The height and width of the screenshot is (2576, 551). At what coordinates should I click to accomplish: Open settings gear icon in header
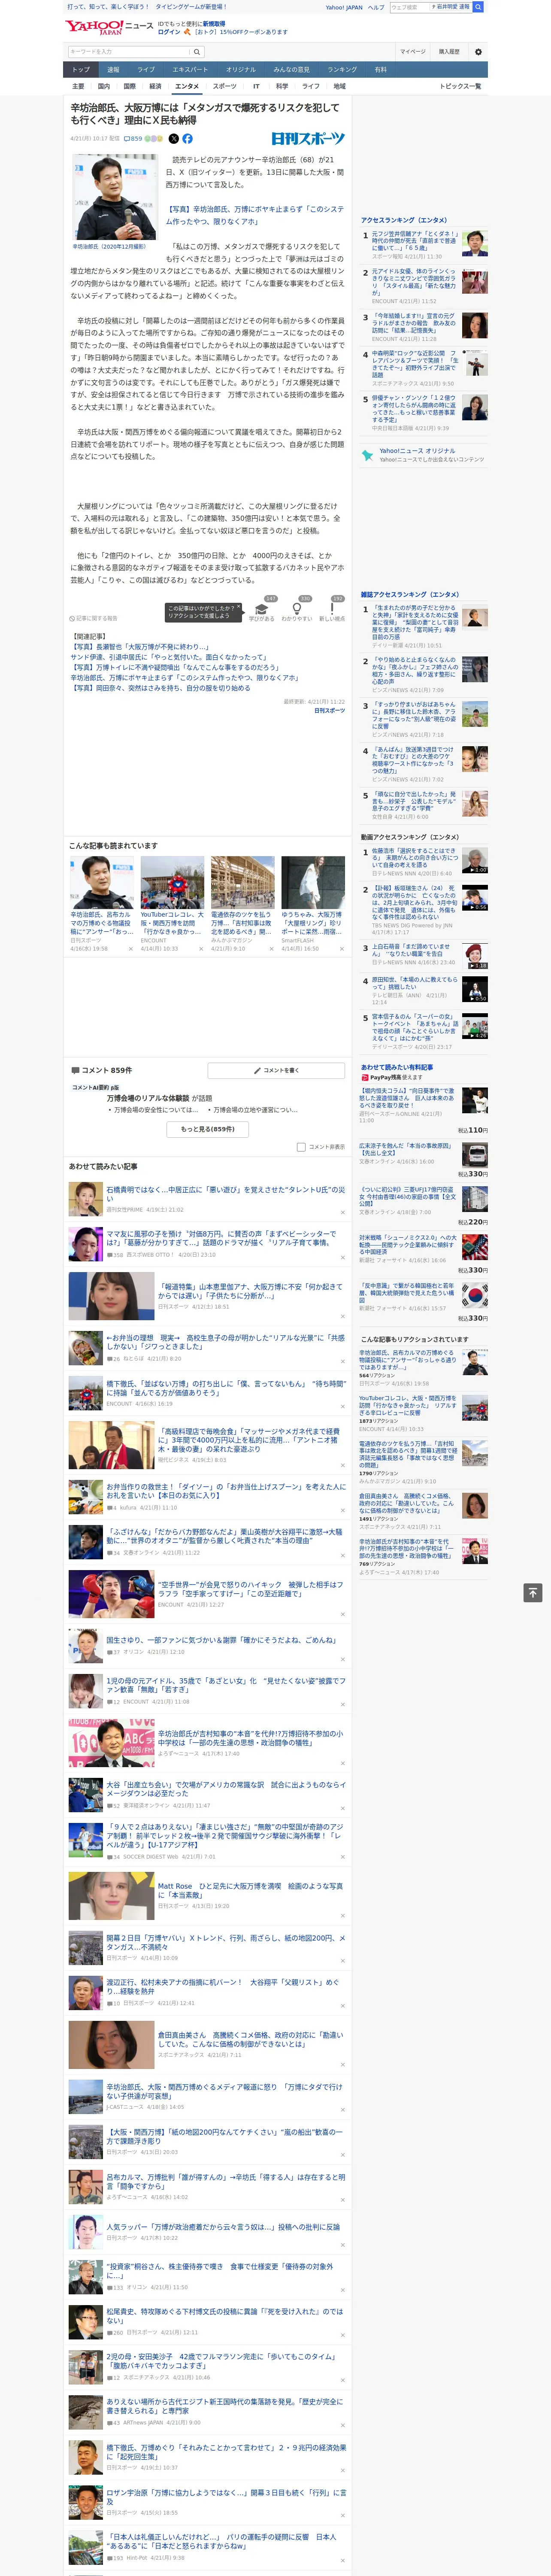click(x=478, y=51)
